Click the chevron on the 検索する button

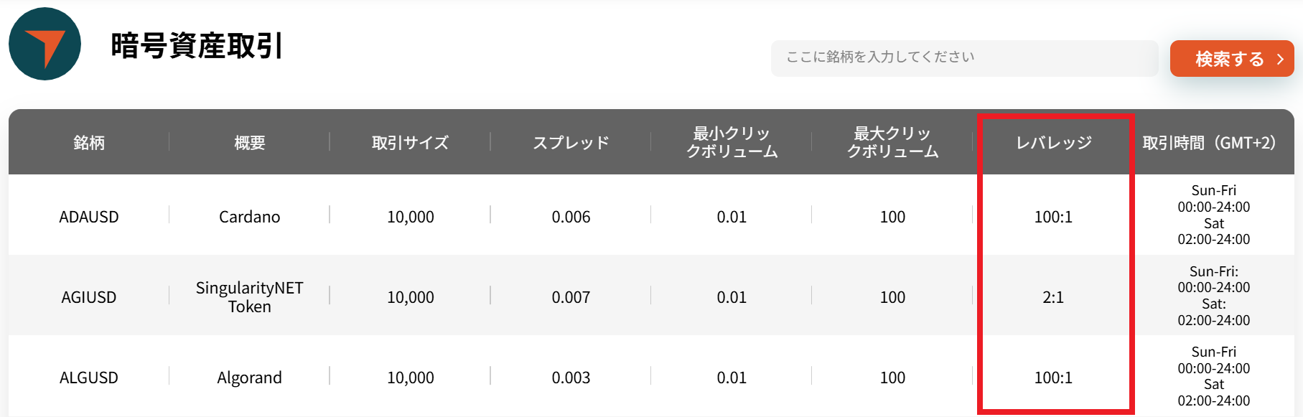(1280, 59)
